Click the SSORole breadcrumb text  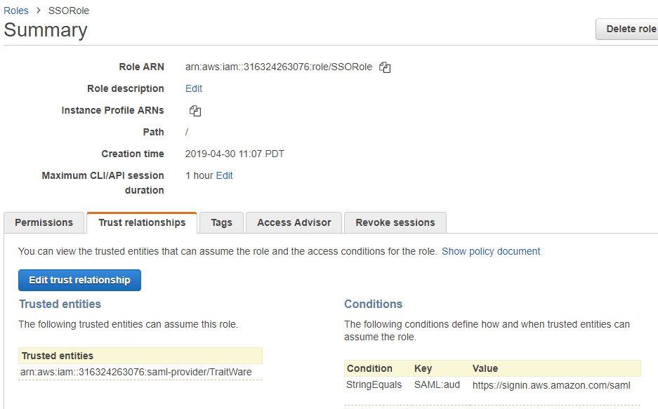(x=69, y=11)
